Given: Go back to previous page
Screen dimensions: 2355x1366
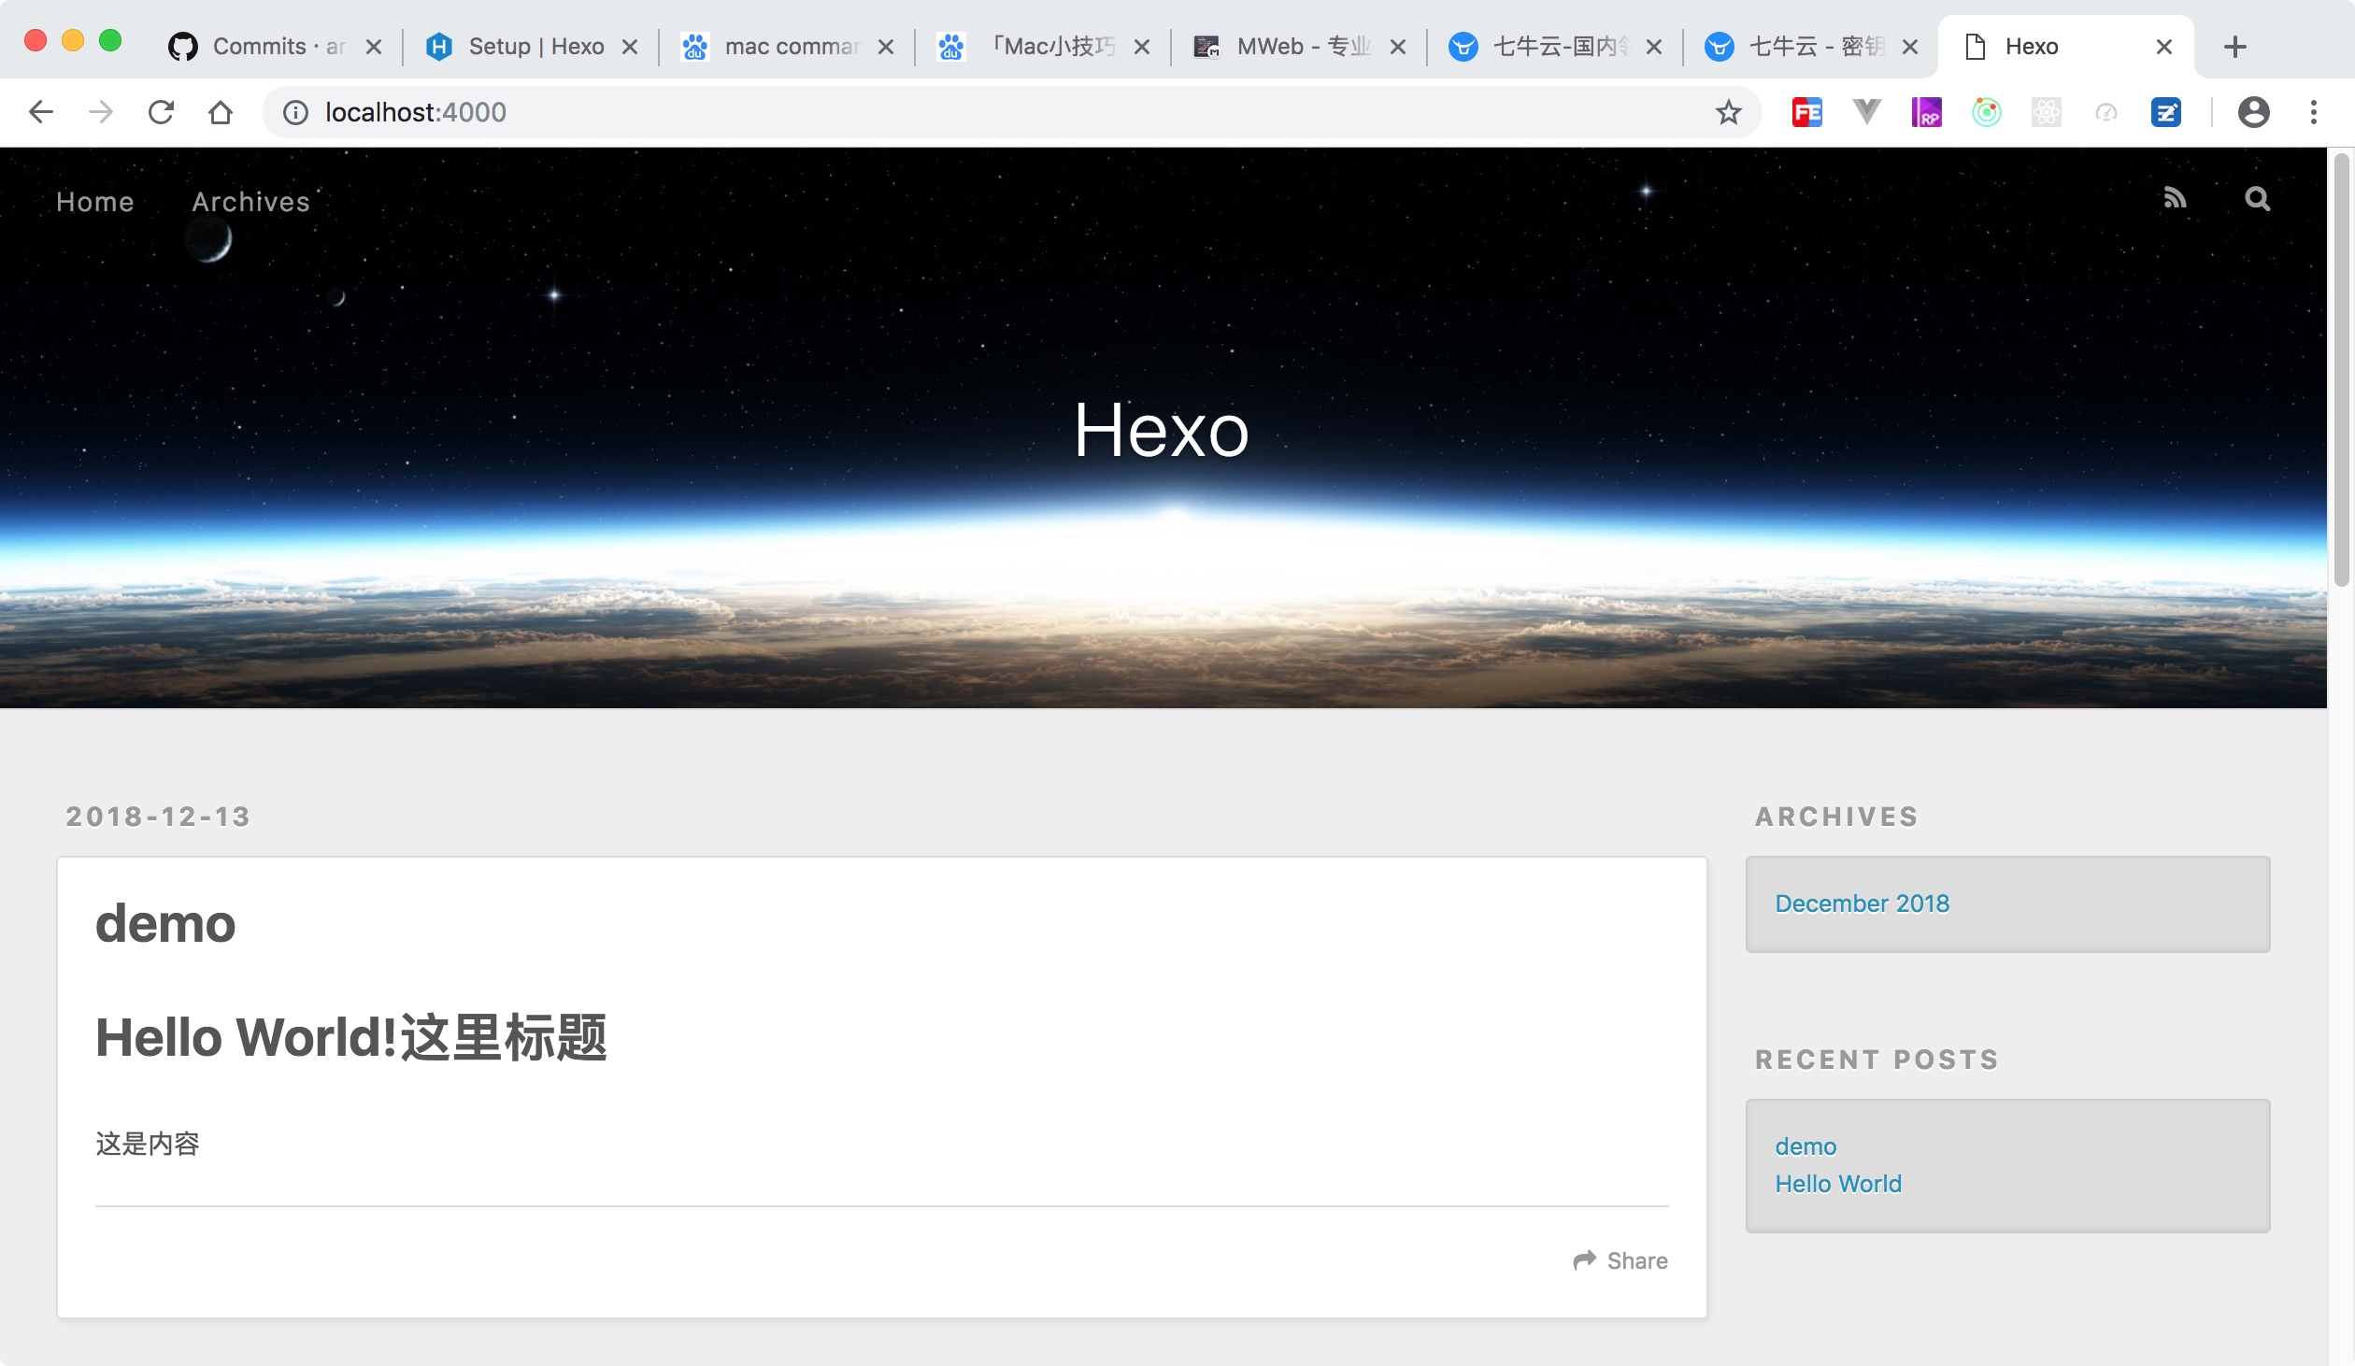Looking at the screenshot, I should [41, 113].
